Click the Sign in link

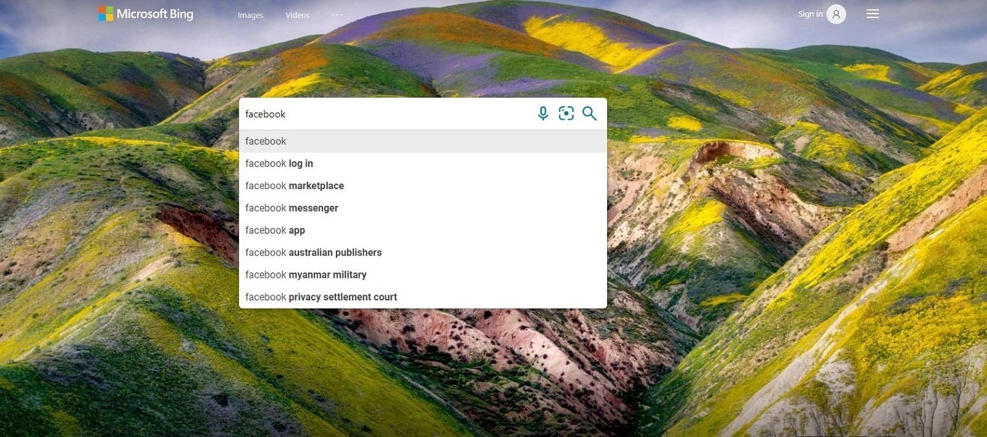[810, 14]
